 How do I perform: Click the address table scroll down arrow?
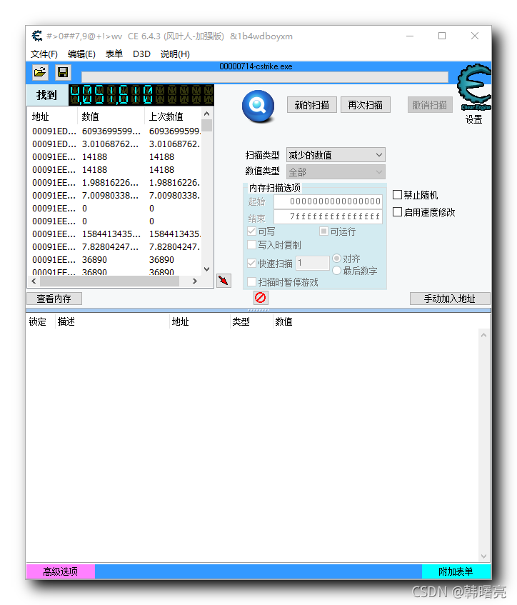coord(484,556)
